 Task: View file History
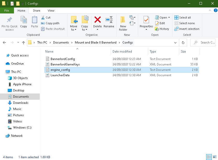[x=162, y=29]
